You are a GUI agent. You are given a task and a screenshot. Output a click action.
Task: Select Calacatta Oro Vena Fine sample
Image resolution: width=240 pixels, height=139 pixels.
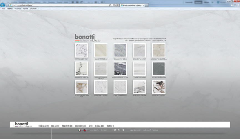click(81, 87)
